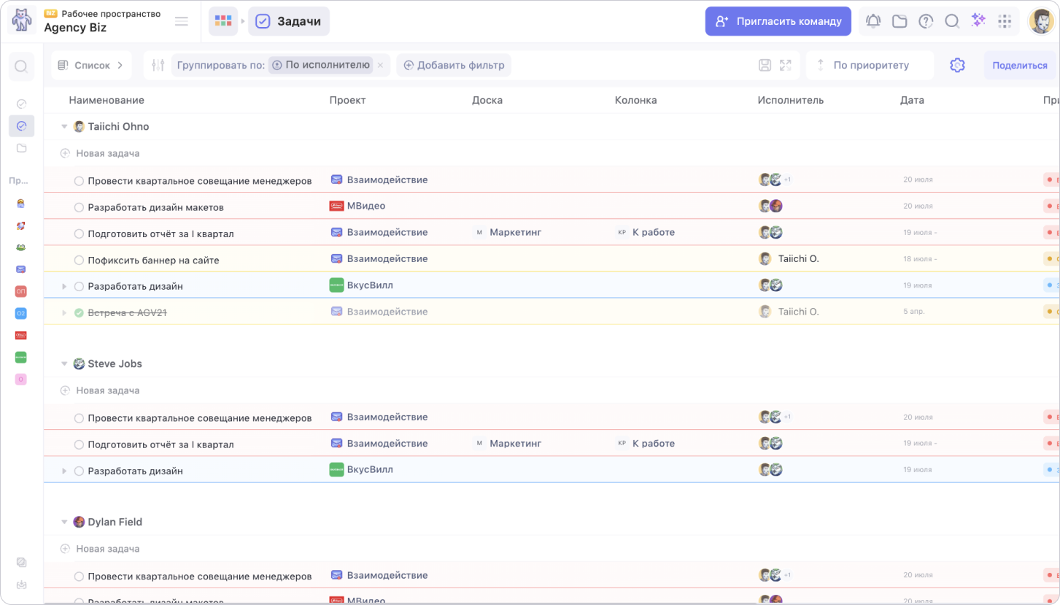Image resolution: width=1060 pixels, height=605 pixels.
Task: Collapse the Steve Jobs group
Action: (64, 364)
